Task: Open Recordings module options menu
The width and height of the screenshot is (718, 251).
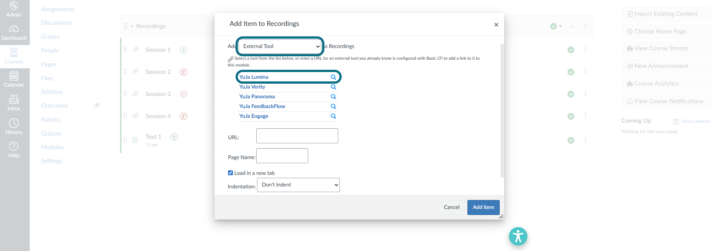Action: pyautogui.click(x=586, y=27)
